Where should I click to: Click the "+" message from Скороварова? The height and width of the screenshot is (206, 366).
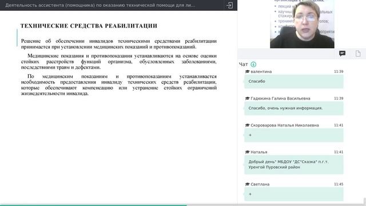click(x=293, y=135)
